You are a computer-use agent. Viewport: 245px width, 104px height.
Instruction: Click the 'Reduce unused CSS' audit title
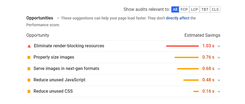click(x=53, y=91)
